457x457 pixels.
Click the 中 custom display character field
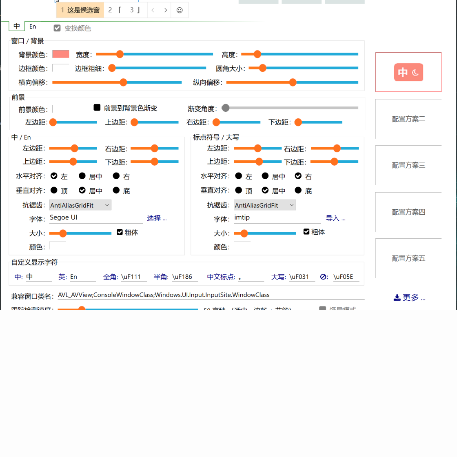38,277
